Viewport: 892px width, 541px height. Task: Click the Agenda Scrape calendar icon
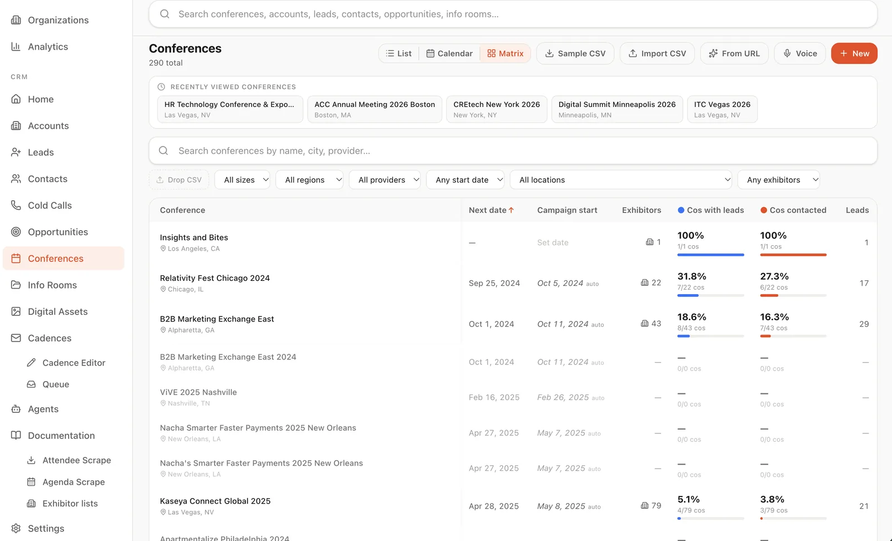point(31,482)
